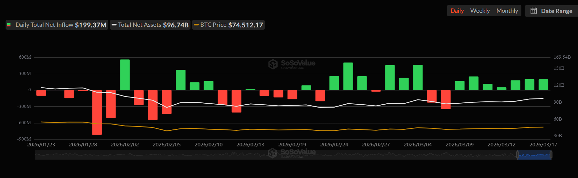Open the Date Range picker
The width and height of the screenshot is (578, 178).
pos(551,11)
